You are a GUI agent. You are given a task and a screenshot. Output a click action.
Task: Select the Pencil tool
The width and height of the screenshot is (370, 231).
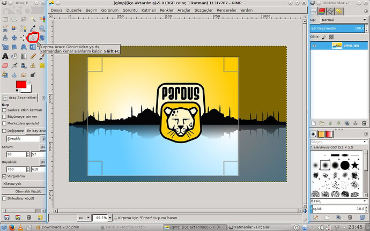tap(33, 56)
